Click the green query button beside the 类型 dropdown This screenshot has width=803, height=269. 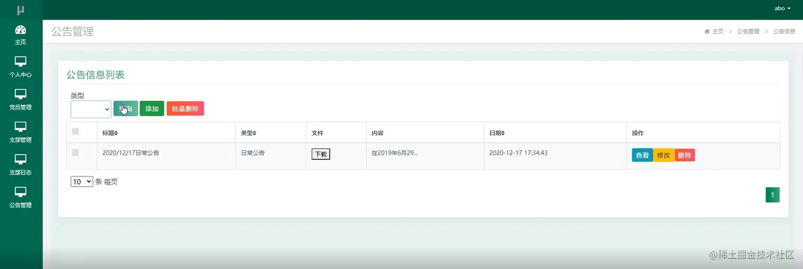(x=126, y=108)
